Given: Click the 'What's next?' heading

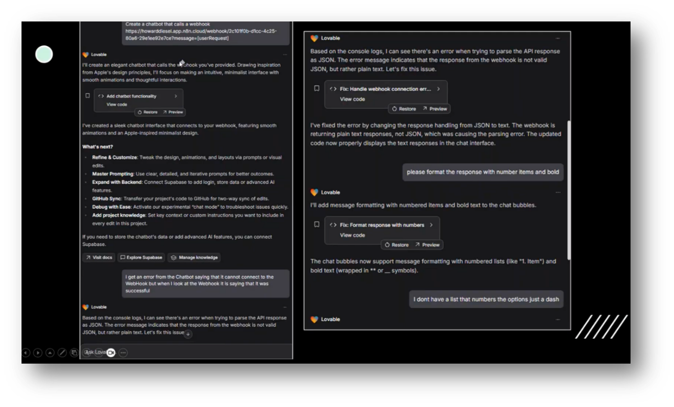Looking at the screenshot, I should (97, 147).
